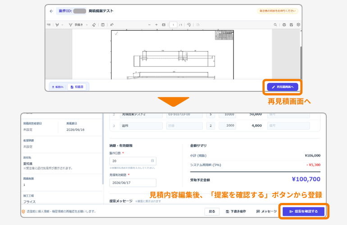This screenshot has height=225, width=347.
Task: Save the document with the floppy icon
Action: (291, 25)
